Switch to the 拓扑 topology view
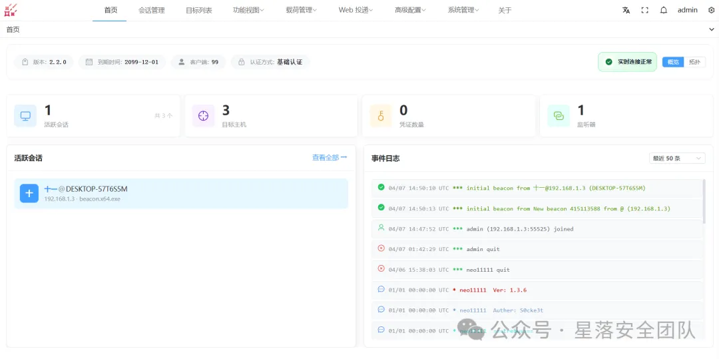The width and height of the screenshot is (719, 359). (x=694, y=62)
